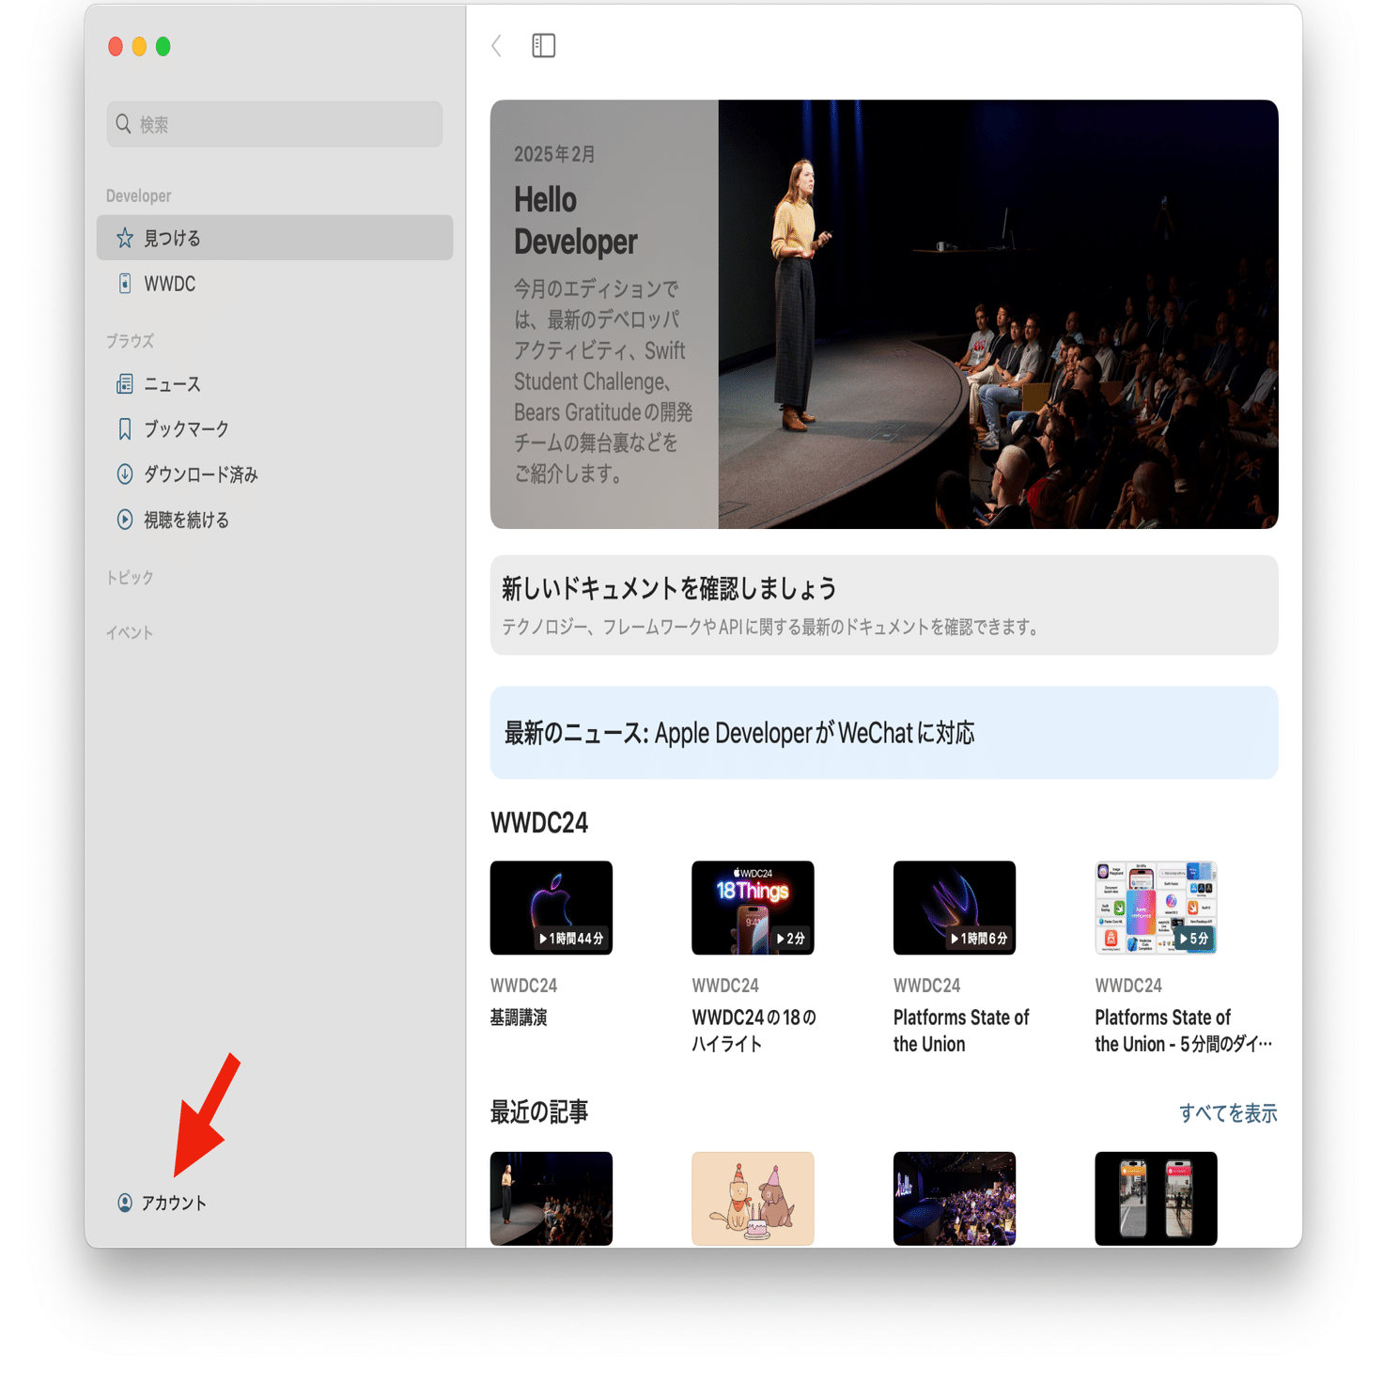This screenshot has height=1383, width=1383.
Task: Click the person icon beside アカウント
Action: pyautogui.click(x=125, y=1204)
